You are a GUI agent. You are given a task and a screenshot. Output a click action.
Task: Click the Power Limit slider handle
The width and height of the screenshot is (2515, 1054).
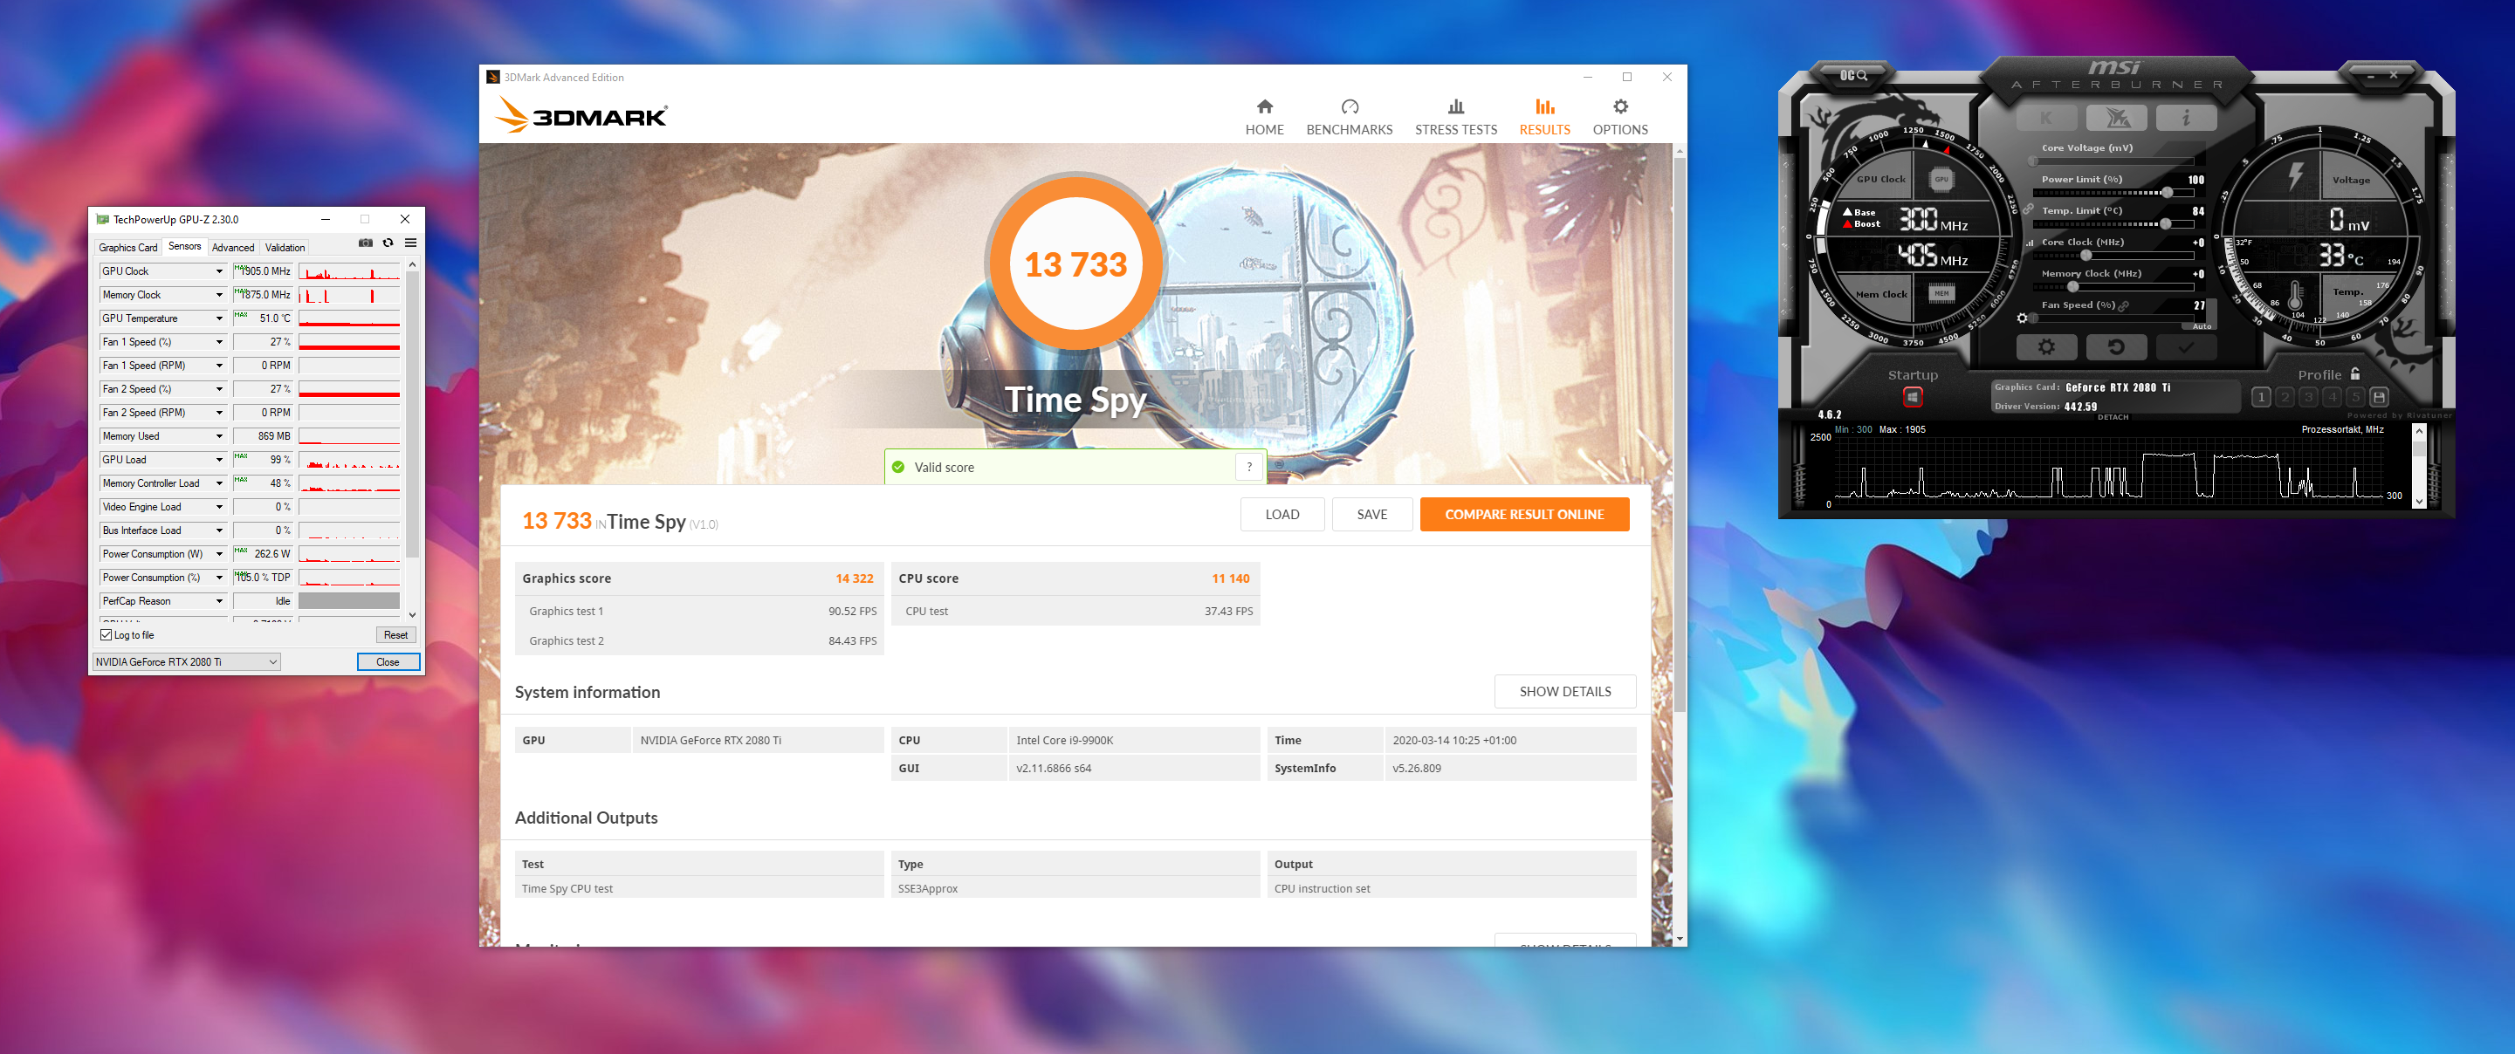pos(2167,192)
